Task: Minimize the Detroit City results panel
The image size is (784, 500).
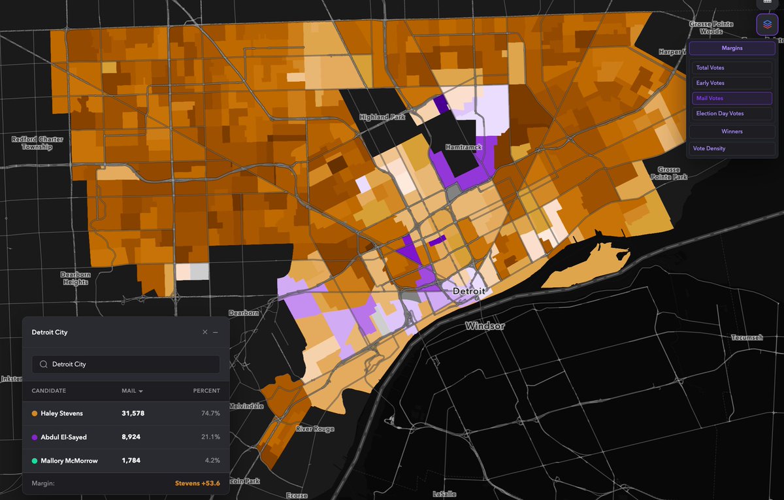Action: click(x=216, y=332)
